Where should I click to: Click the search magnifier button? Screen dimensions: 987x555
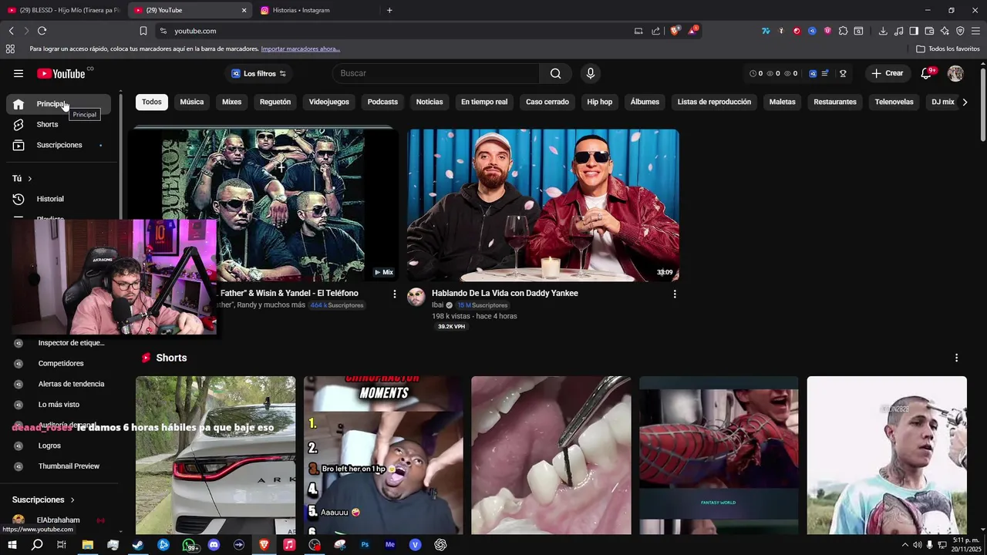point(555,73)
